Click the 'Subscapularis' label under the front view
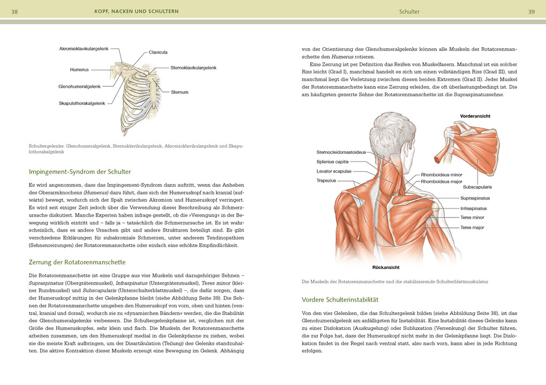 tap(477, 187)
